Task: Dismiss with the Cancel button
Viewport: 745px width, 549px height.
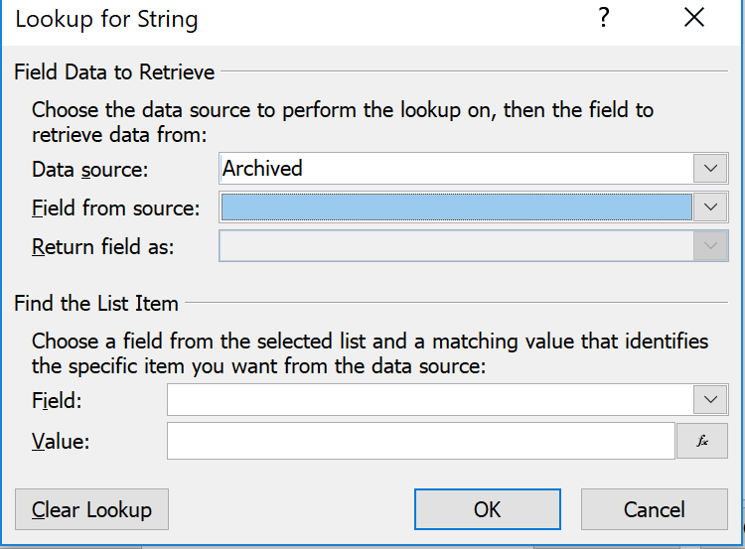Action: point(655,509)
